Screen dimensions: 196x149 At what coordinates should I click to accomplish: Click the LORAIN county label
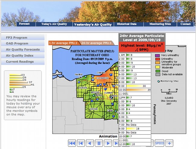tap(83, 88)
